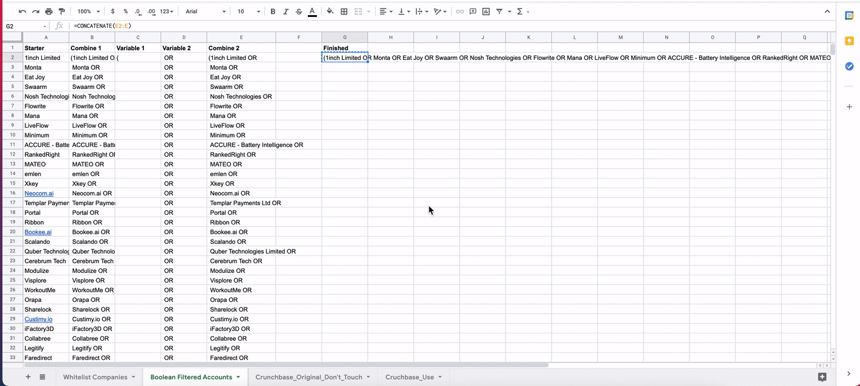This screenshot has height=386, width=860.
Task: Expand the filter views dropdown arrow
Action: coord(509,11)
